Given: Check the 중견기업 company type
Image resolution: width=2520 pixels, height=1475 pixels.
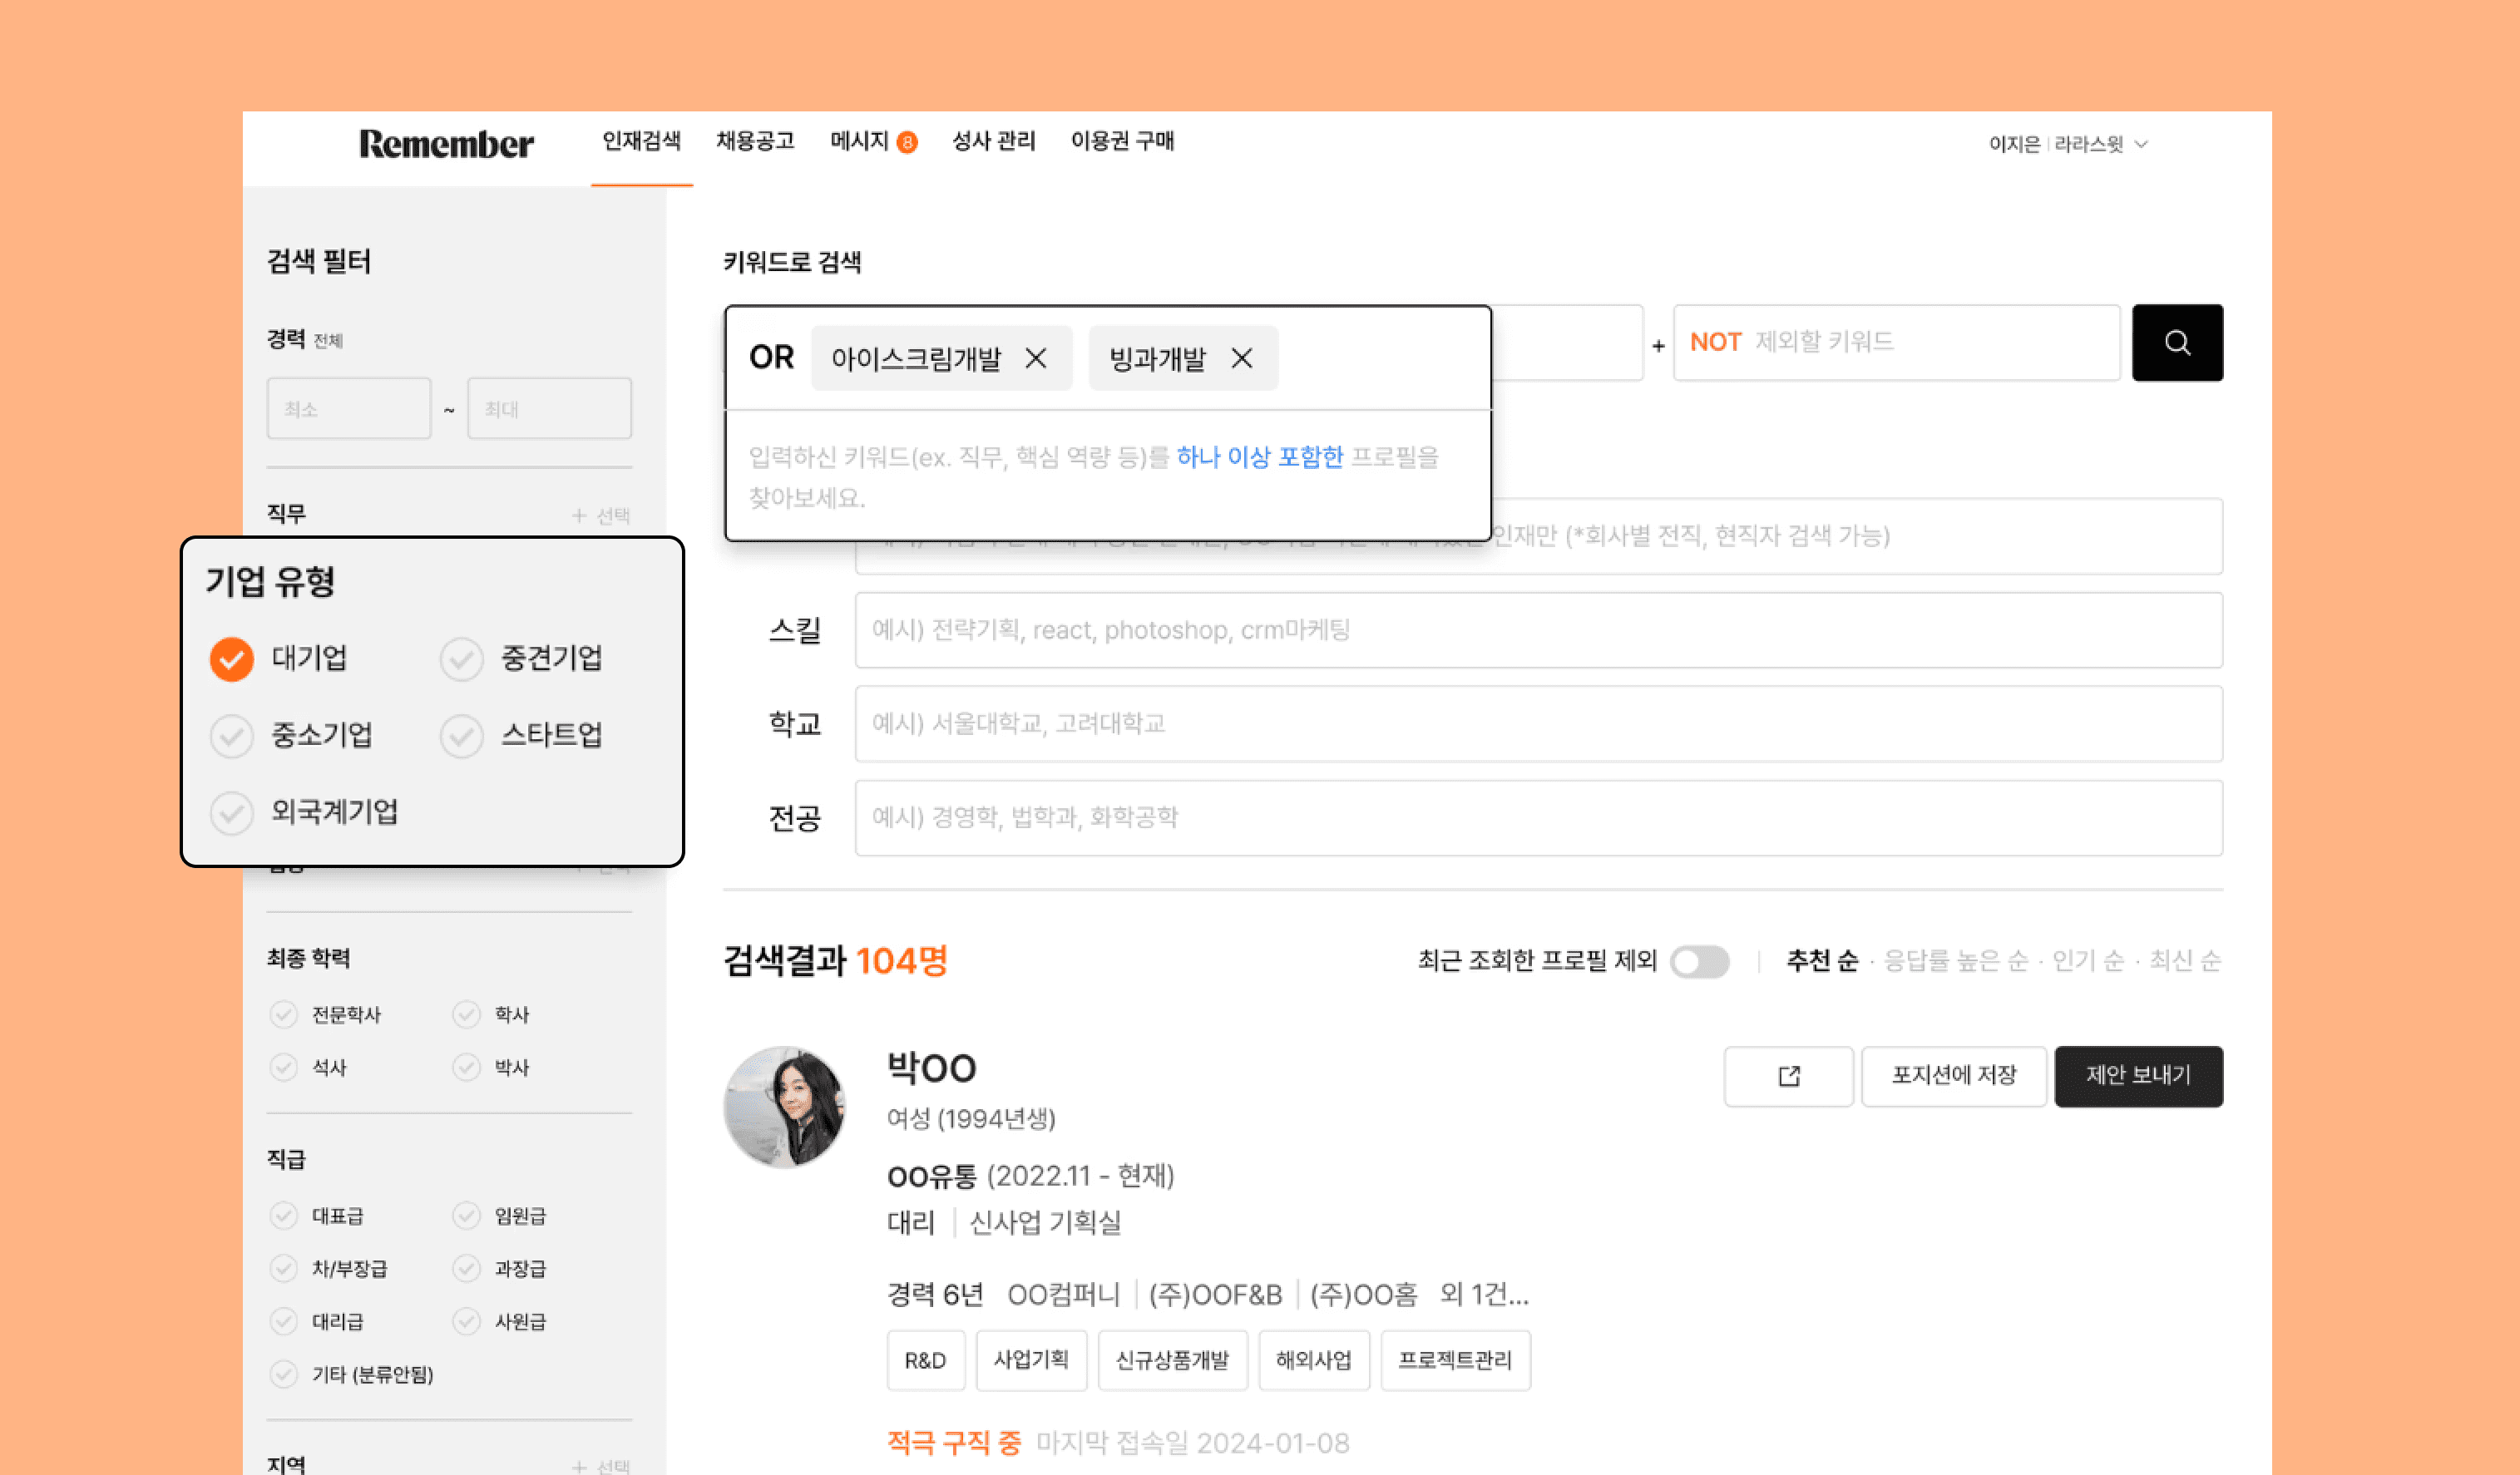Looking at the screenshot, I should click(461, 659).
